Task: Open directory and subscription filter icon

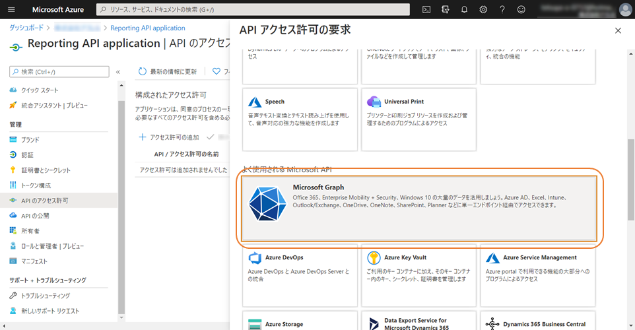Action: 446,9
